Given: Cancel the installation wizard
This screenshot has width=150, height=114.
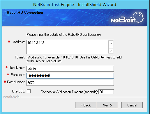Looking at the screenshot, I should [132, 105].
